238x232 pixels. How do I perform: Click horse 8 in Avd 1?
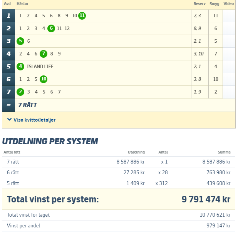[59, 16]
